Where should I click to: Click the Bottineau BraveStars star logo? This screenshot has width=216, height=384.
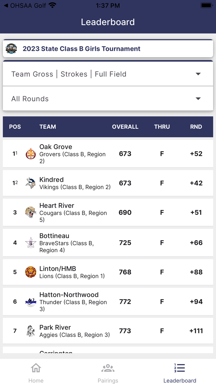pos(31,243)
